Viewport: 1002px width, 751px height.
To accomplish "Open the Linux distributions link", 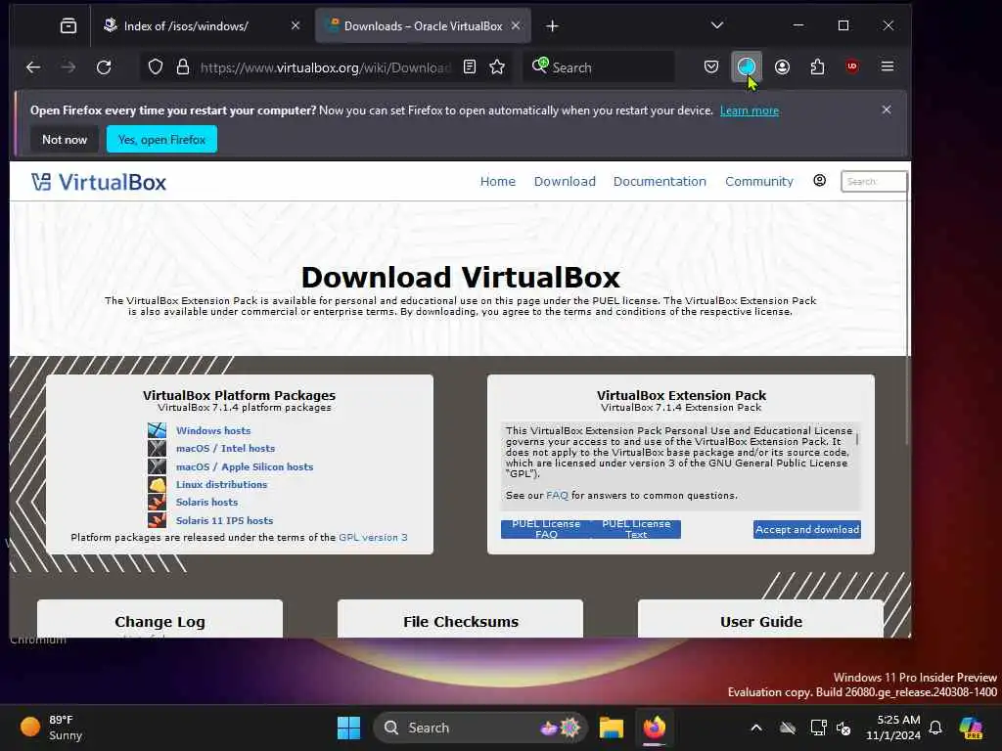I will (x=222, y=484).
